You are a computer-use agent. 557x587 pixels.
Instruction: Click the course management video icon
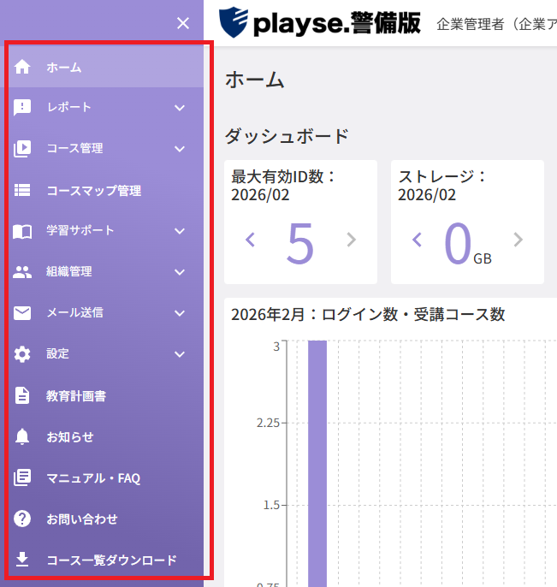point(22,149)
